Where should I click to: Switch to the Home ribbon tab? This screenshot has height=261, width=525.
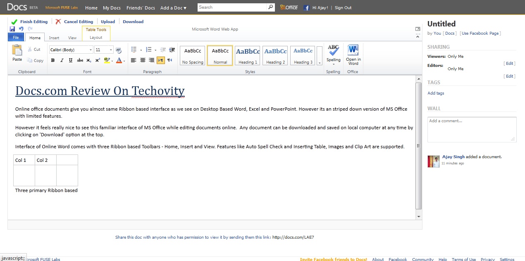pyautogui.click(x=35, y=38)
